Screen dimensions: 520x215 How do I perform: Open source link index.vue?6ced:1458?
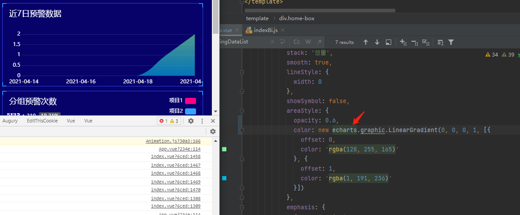176,156
